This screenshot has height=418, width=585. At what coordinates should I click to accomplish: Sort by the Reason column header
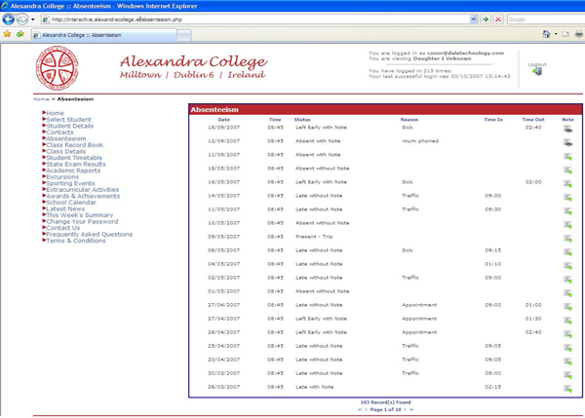409,120
